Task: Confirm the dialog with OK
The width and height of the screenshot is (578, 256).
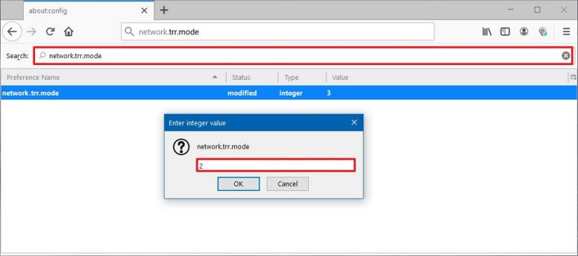Action: (238, 184)
